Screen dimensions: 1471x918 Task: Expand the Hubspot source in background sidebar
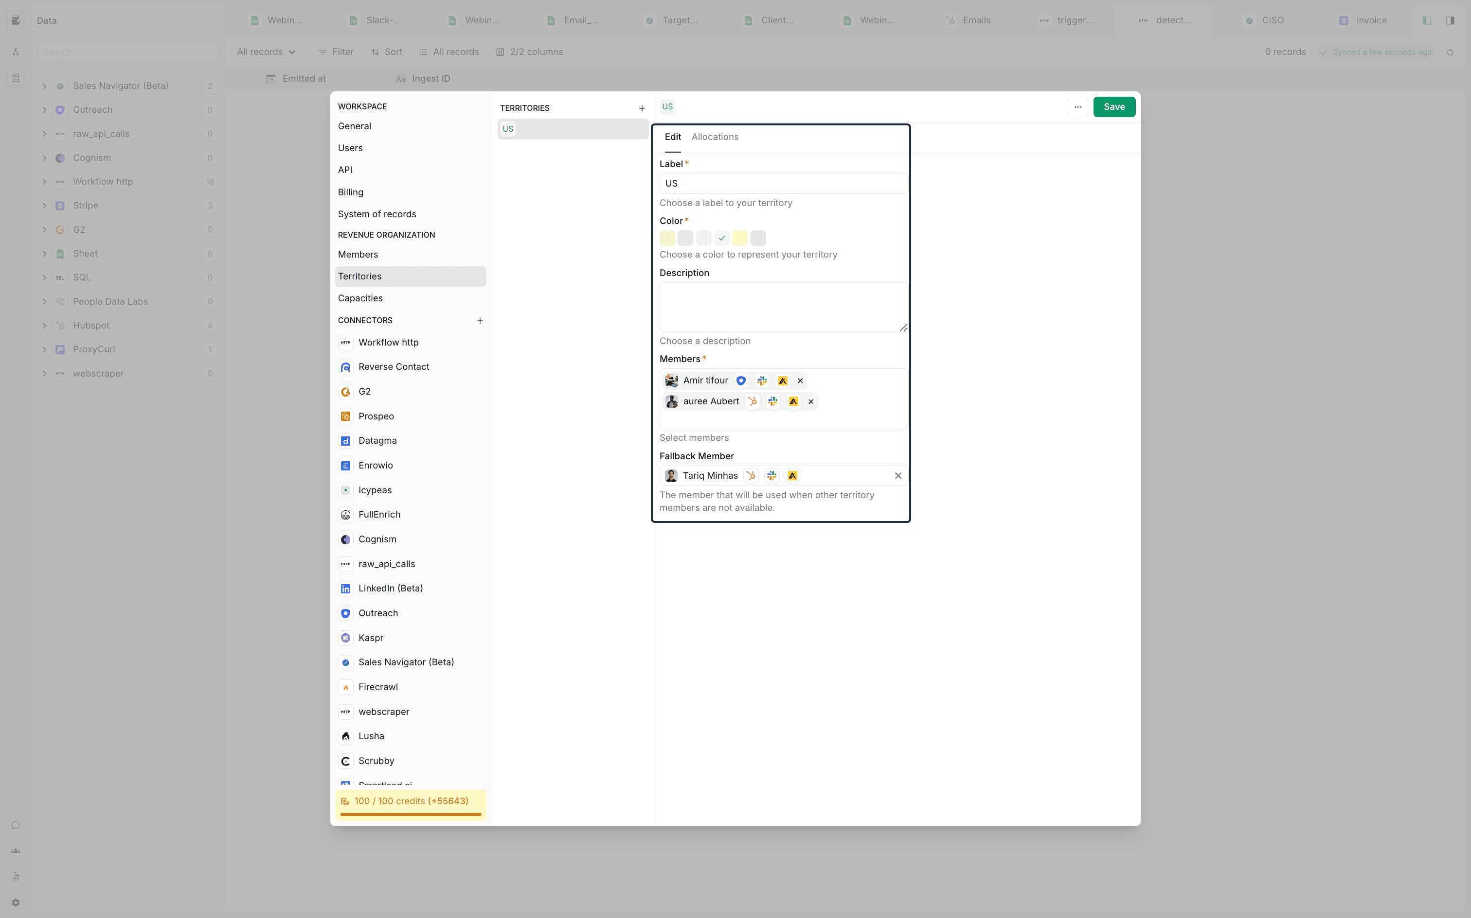click(44, 326)
